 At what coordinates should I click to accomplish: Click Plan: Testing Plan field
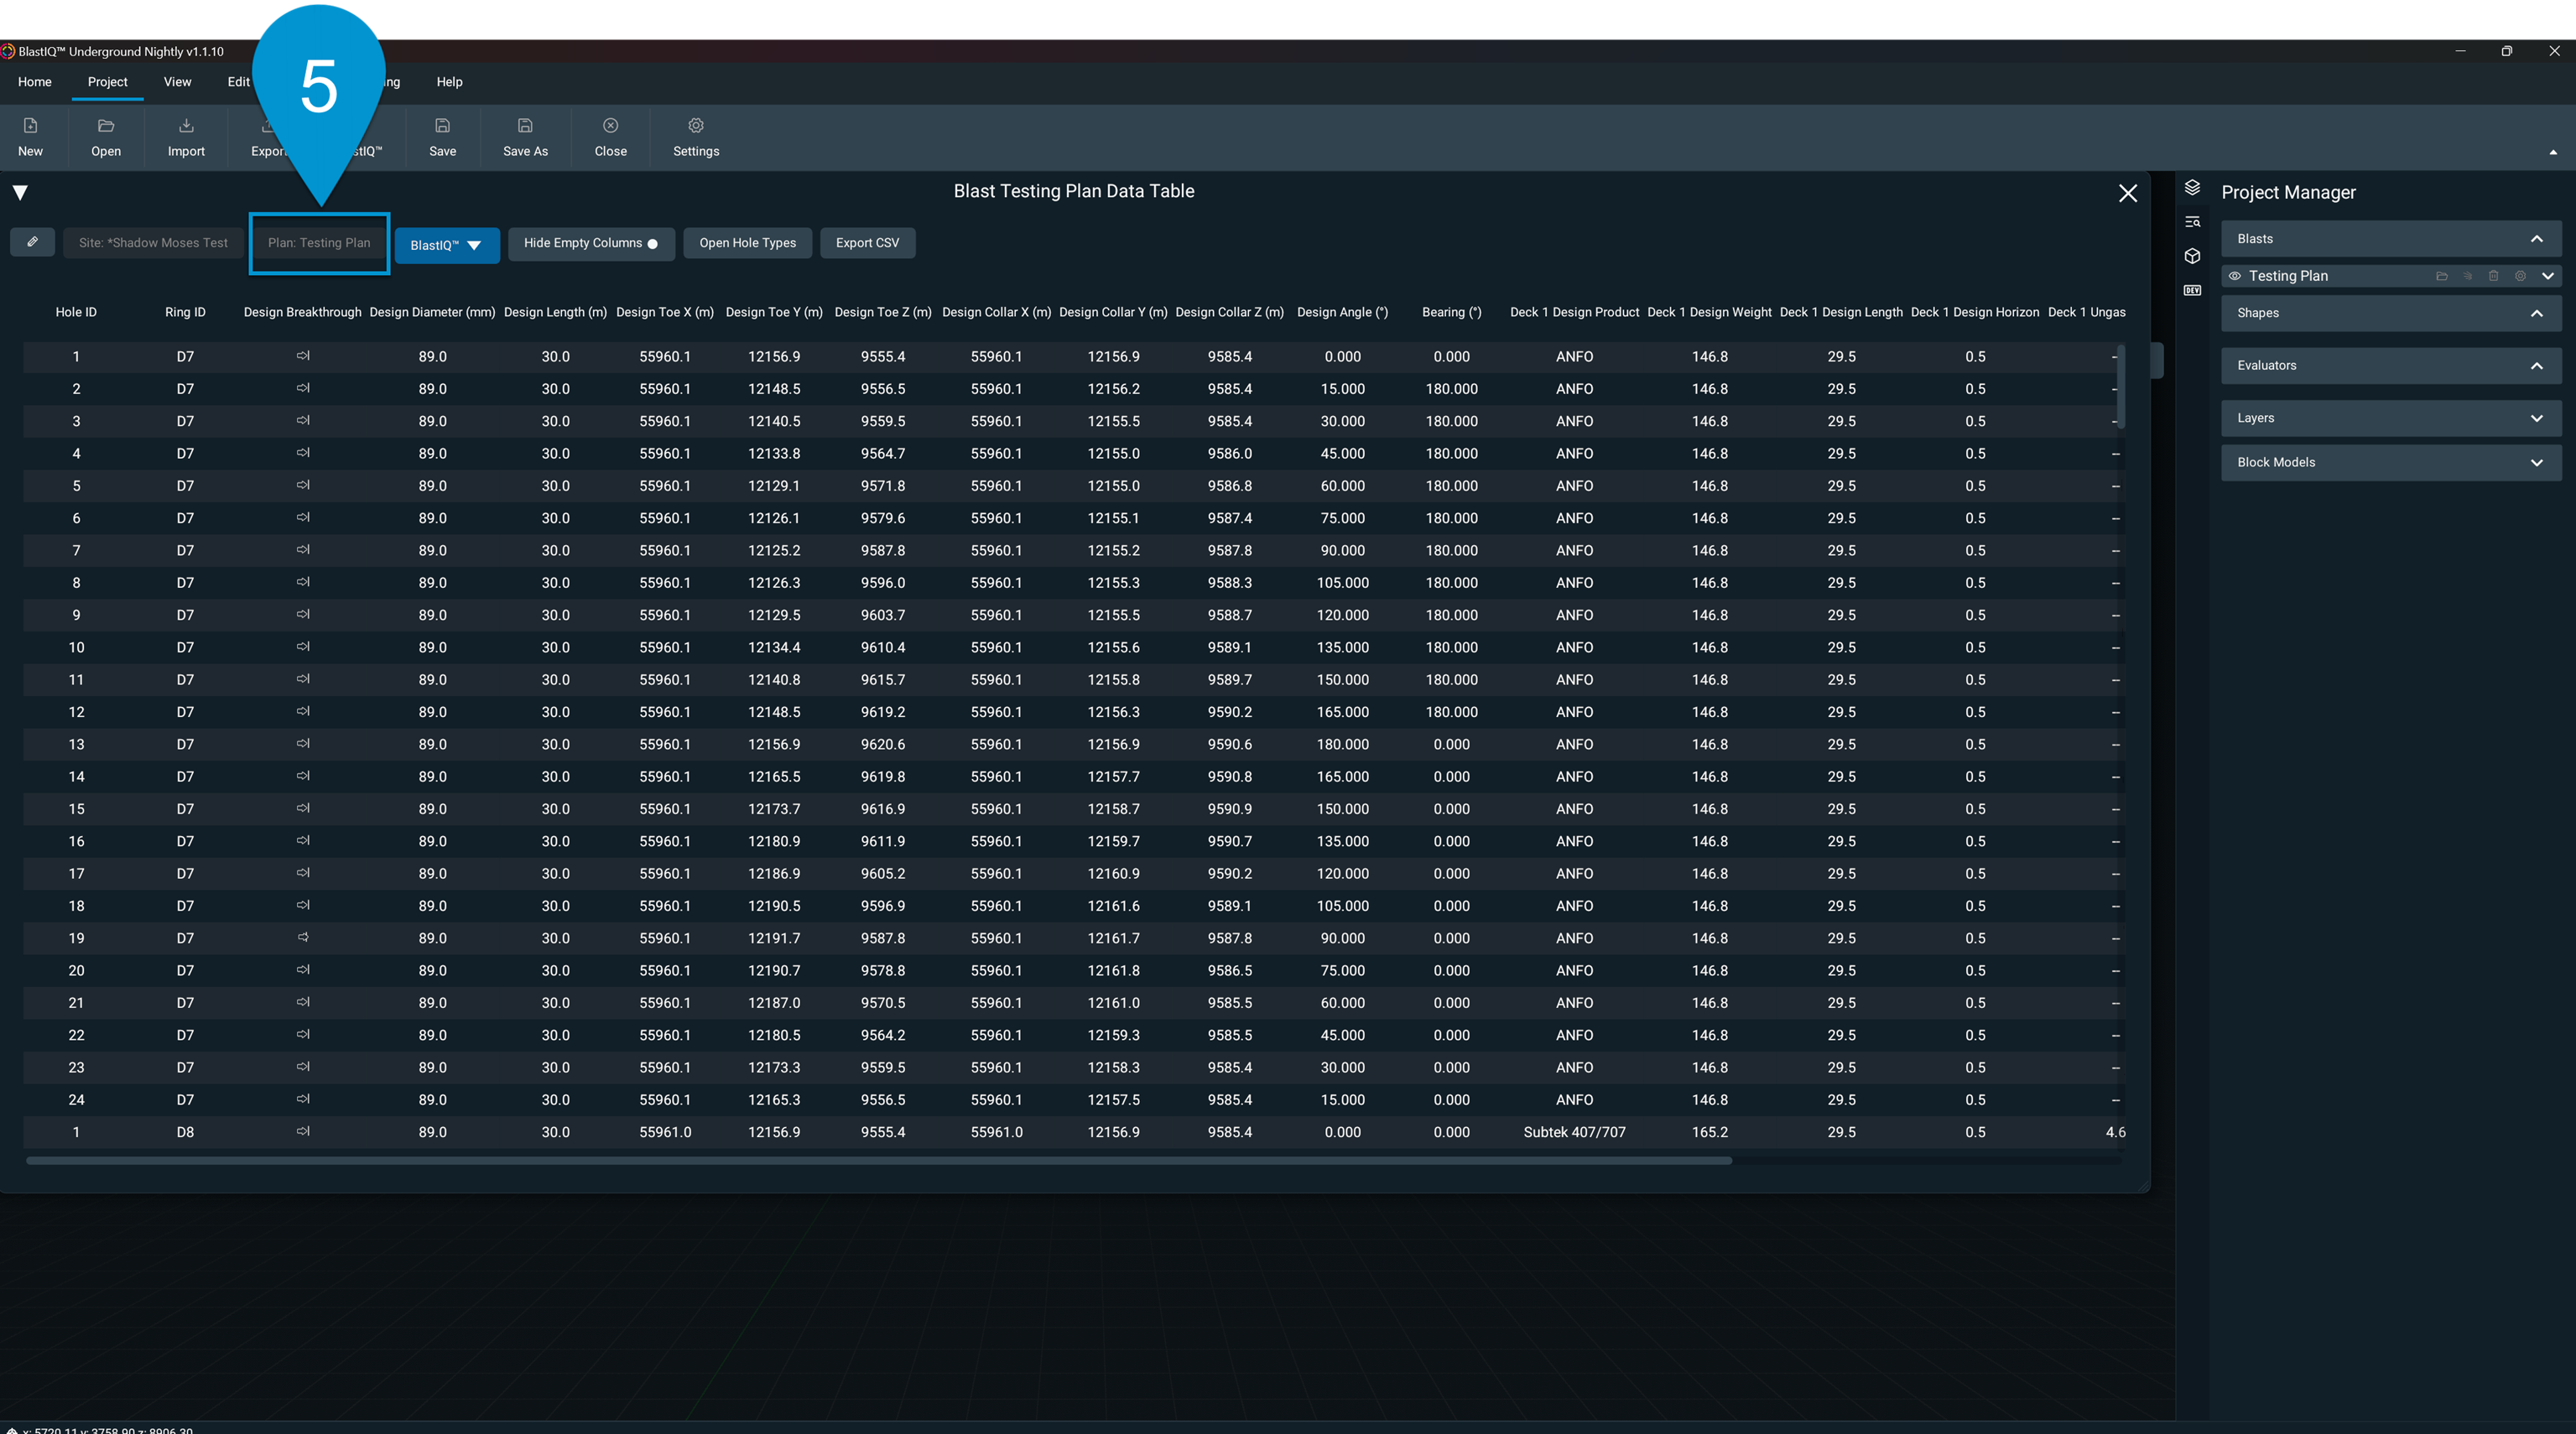[x=319, y=243]
